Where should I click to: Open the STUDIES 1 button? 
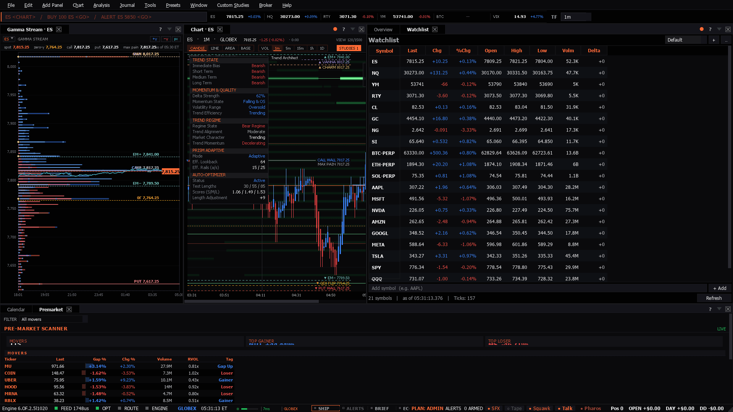click(x=349, y=48)
